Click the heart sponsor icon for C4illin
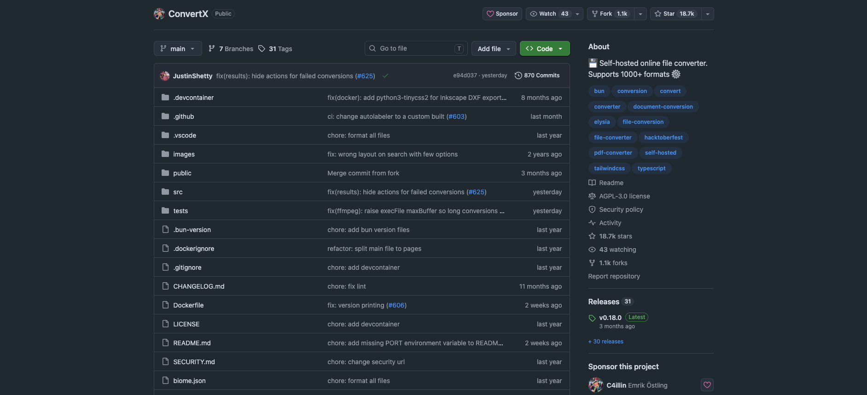The height and width of the screenshot is (395, 867). [x=707, y=385]
